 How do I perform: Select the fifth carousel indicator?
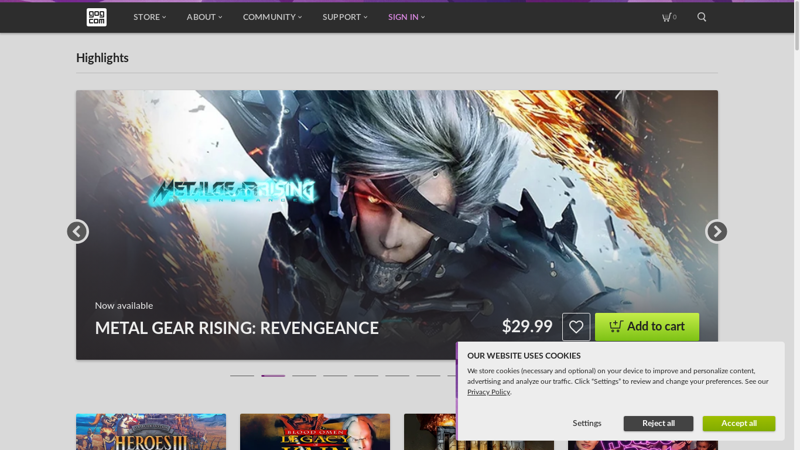pos(366,376)
